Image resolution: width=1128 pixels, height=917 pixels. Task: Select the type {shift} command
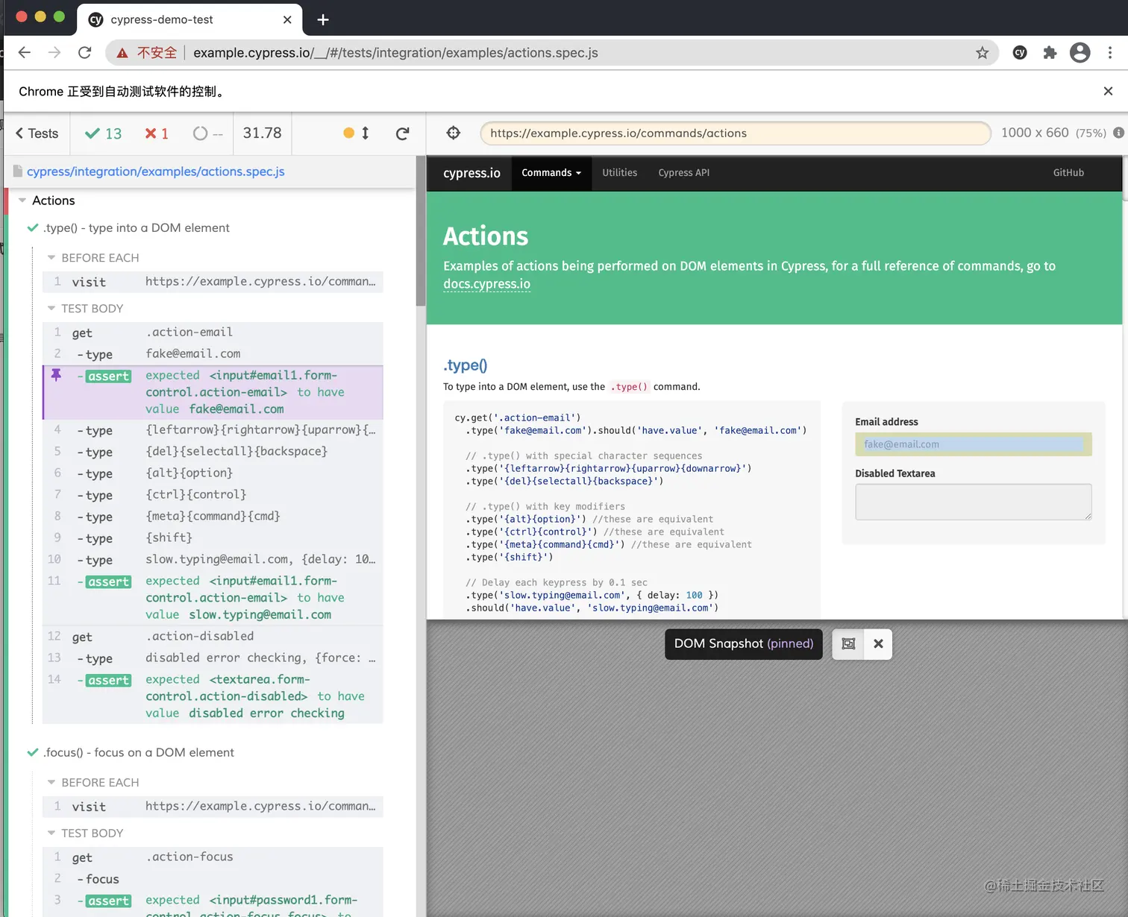click(213, 538)
